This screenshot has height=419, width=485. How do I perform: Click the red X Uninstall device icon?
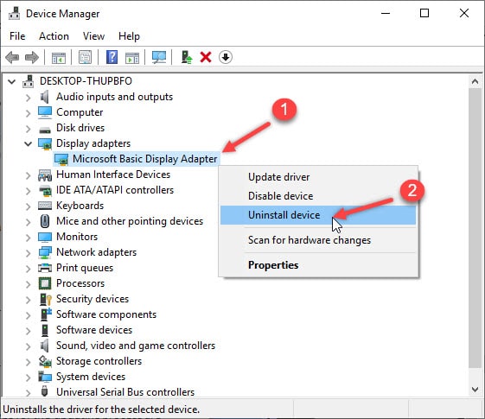pyautogui.click(x=206, y=58)
